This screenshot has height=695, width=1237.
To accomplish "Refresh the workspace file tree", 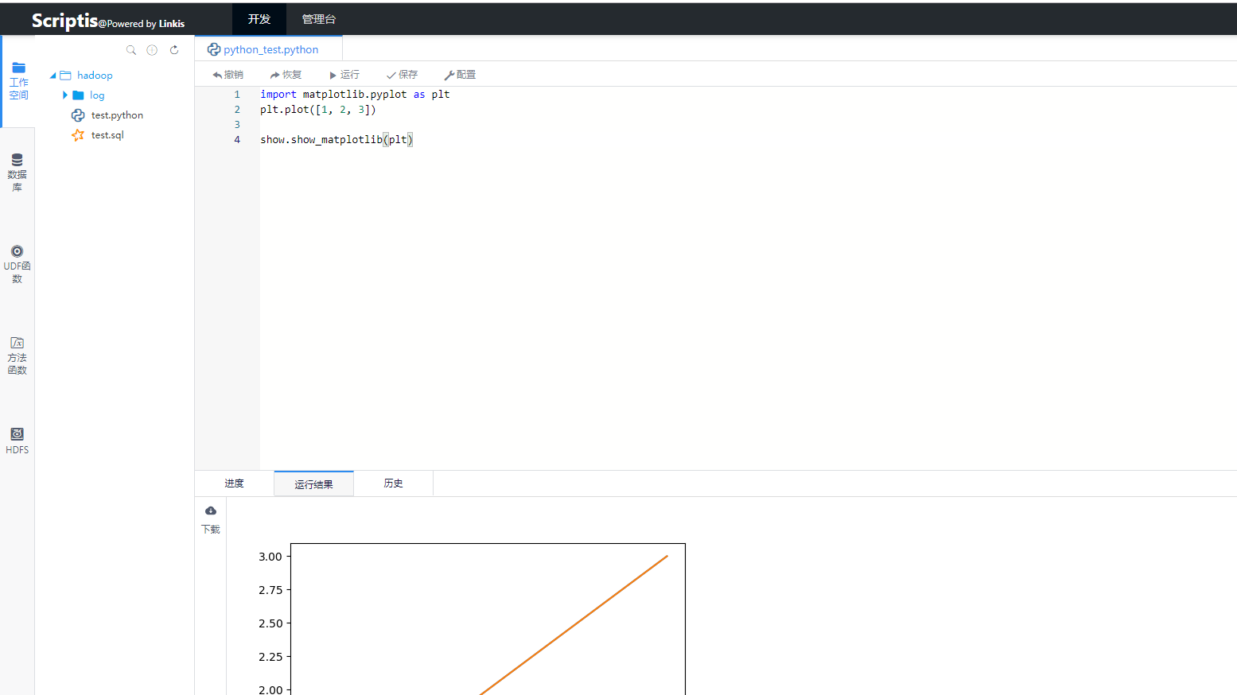I will click(174, 49).
